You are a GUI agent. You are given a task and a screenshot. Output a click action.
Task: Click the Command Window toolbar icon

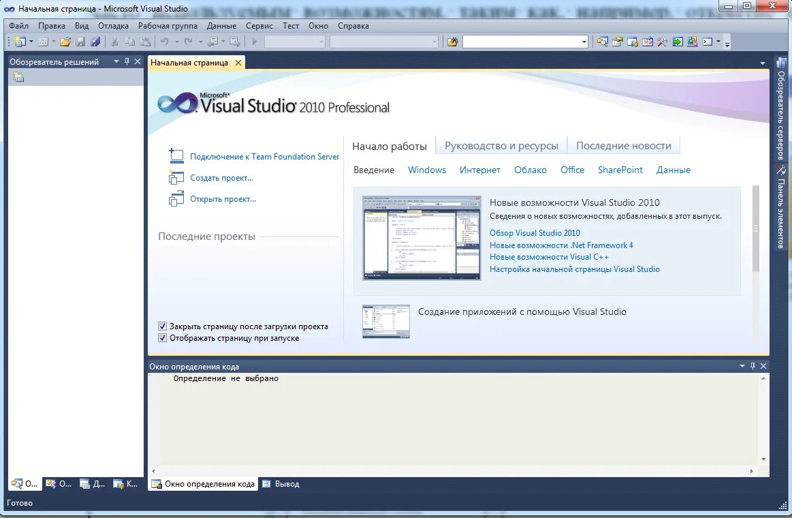[x=708, y=42]
